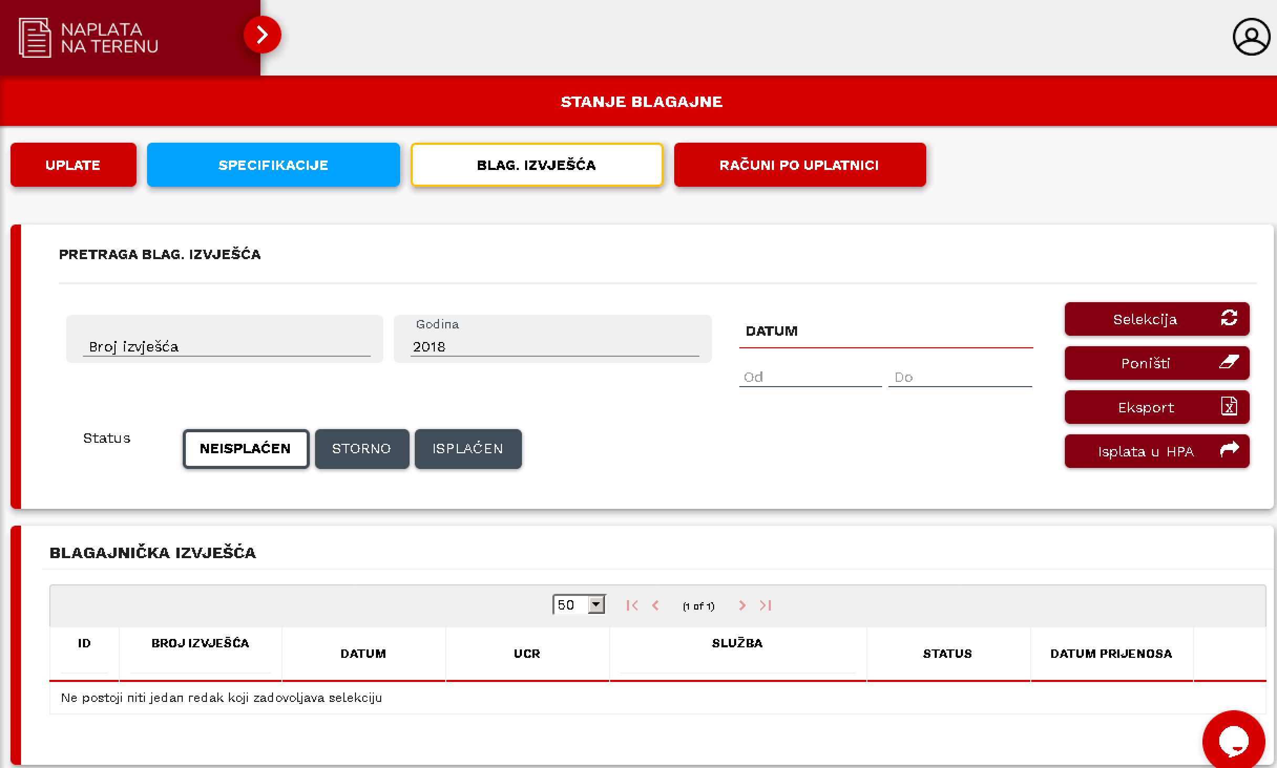1277x768 pixels.
Task: Click the Eksport button with Excel icon
Action: (x=1156, y=407)
